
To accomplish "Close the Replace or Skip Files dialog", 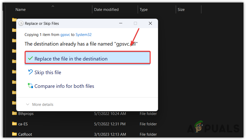I will click(x=150, y=23).
